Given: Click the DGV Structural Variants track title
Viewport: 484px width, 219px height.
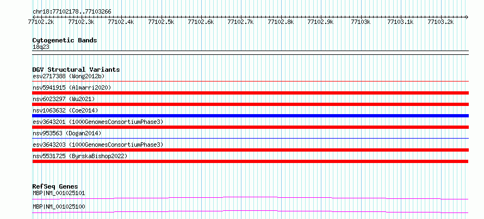Looking at the screenshot, I should pyautogui.click(x=76, y=70).
